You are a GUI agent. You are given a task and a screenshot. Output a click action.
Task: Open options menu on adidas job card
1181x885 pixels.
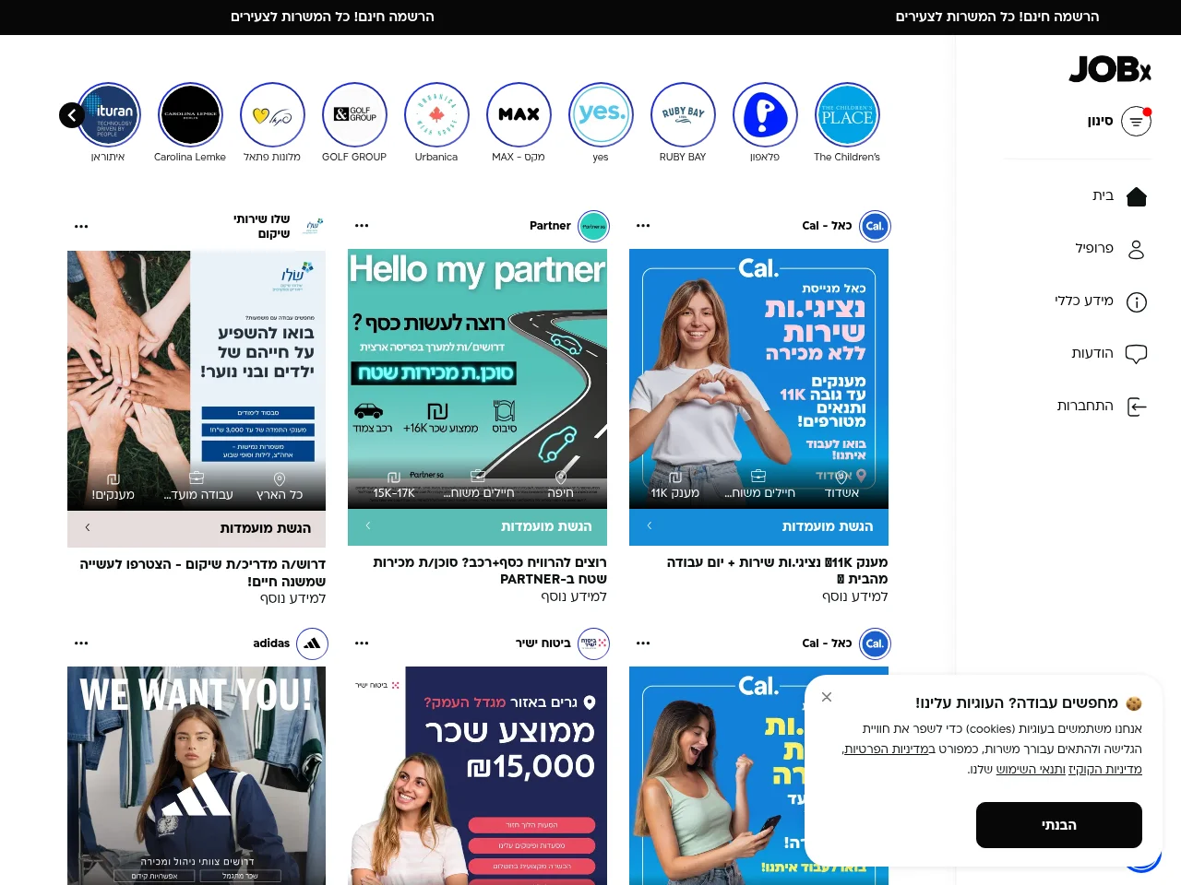pyautogui.click(x=81, y=643)
